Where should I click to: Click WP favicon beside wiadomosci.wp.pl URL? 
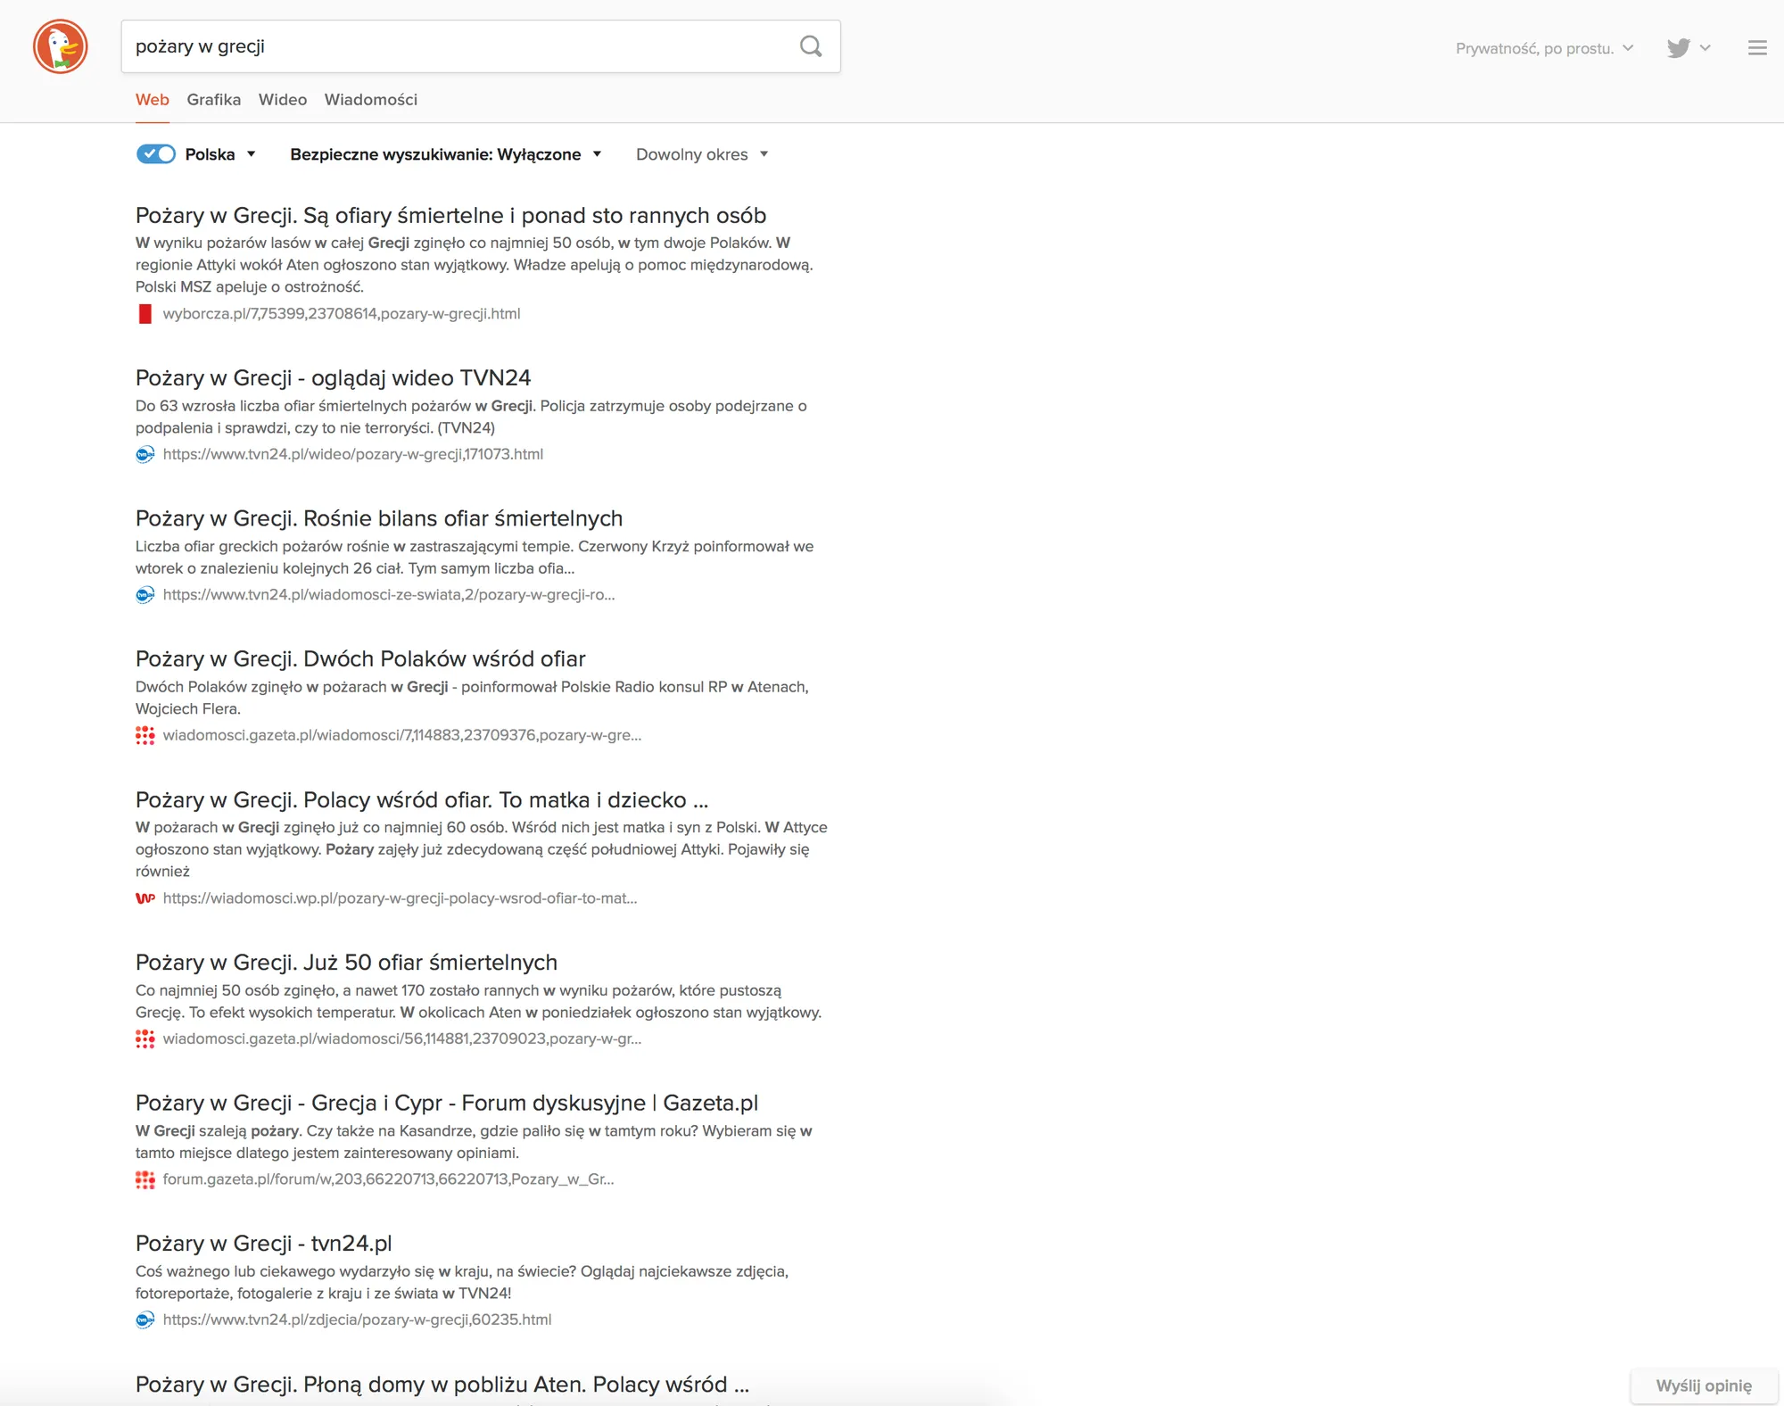[145, 898]
